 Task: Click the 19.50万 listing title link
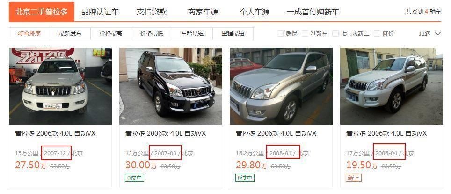386,133
